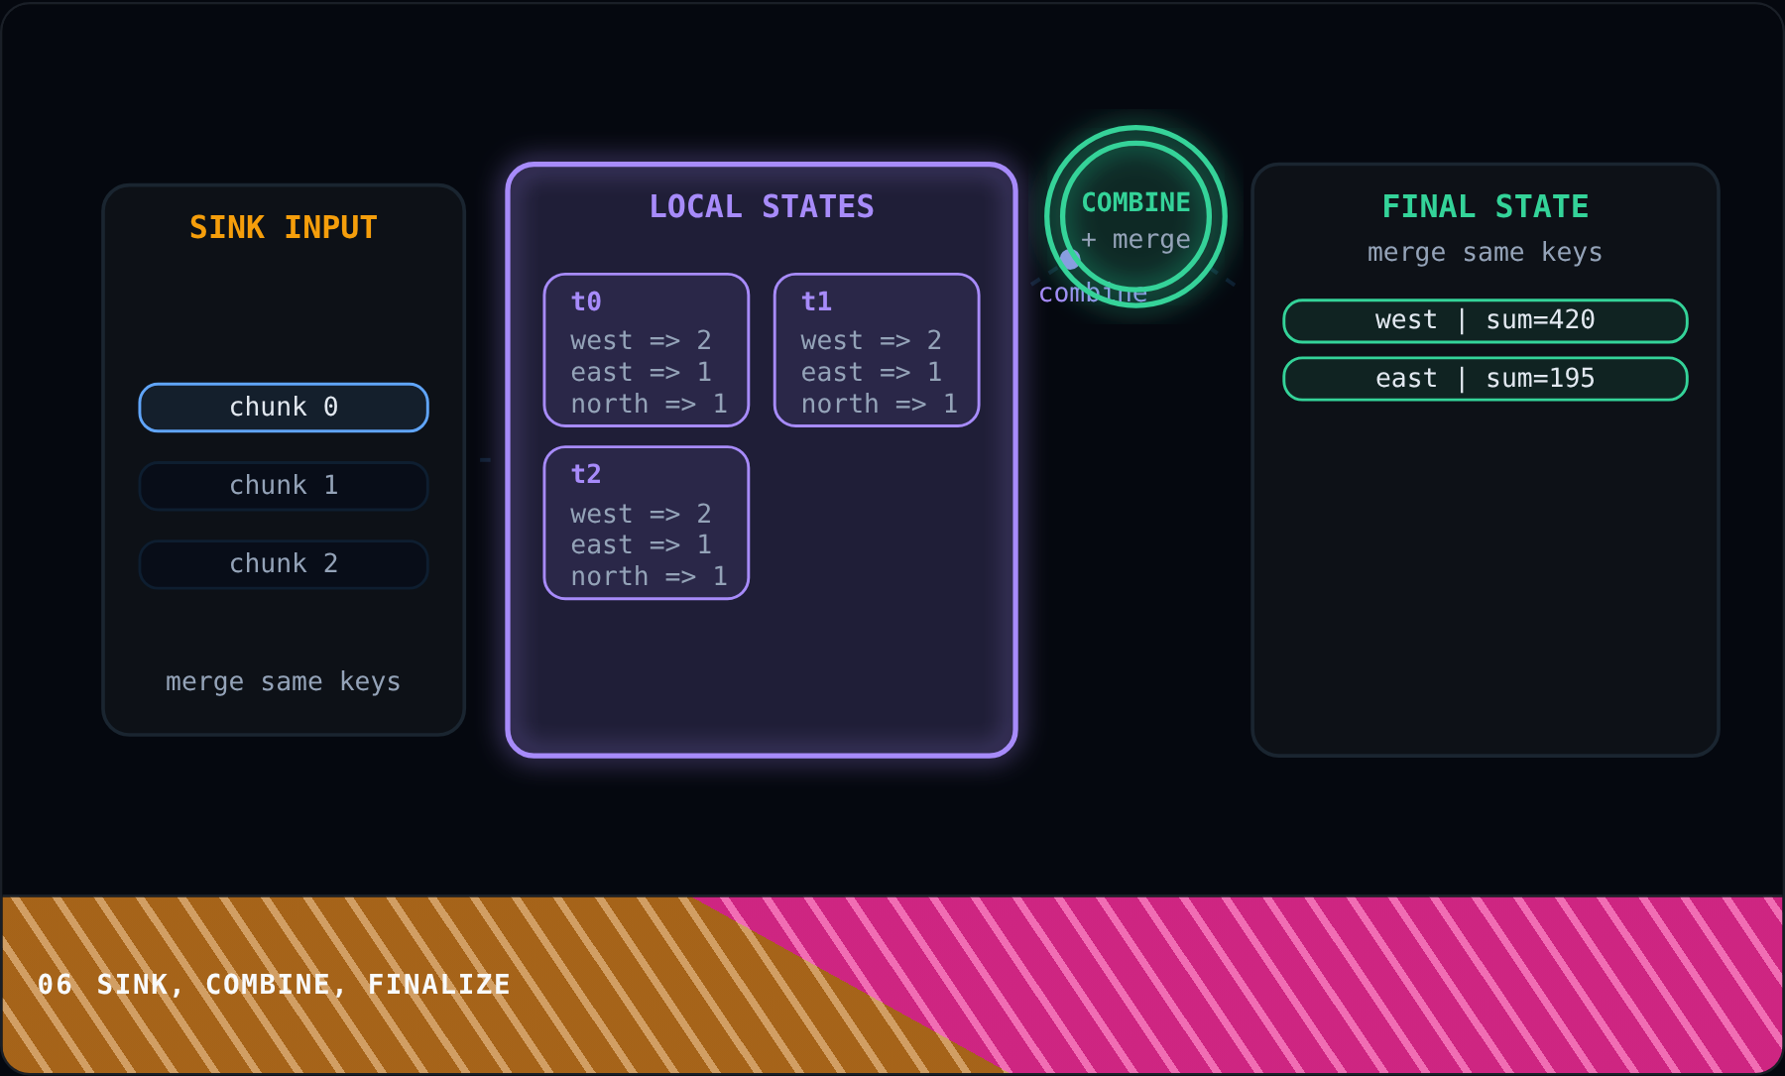Open the t2 local state card
The height and width of the screenshot is (1076, 1785).
coord(647,523)
